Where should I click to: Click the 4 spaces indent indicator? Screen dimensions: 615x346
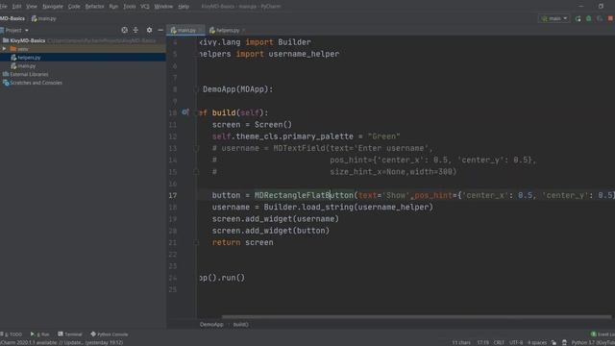pyautogui.click(x=537, y=342)
